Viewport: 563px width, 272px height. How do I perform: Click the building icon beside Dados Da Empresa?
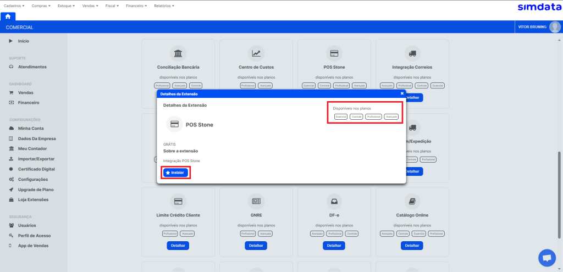(x=11, y=138)
